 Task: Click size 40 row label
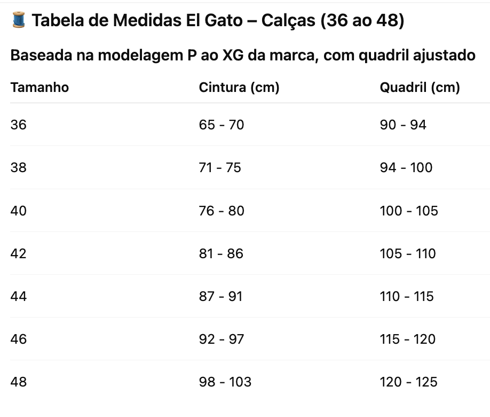point(19,211)
